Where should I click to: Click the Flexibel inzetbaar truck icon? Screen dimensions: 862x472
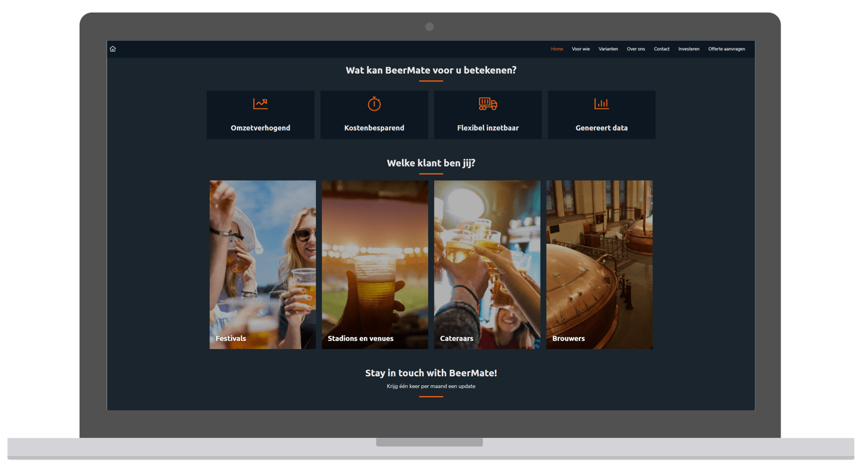click(488, 104)
